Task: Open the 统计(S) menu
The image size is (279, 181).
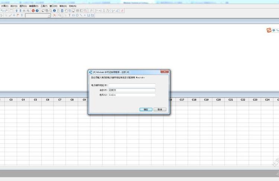Action: coord(14,6)
